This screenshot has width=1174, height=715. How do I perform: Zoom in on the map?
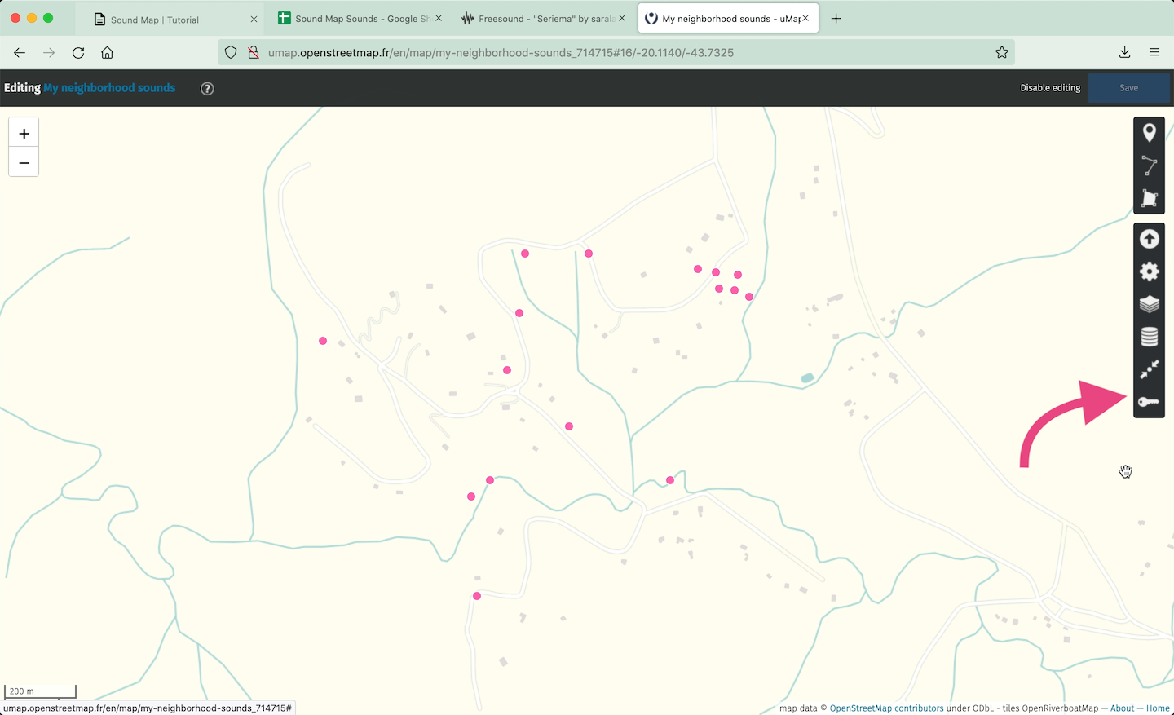(24, 134)
